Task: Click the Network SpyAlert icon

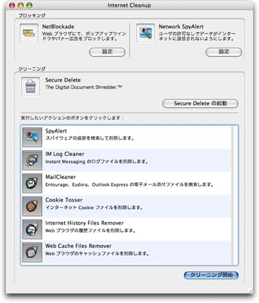Action: pos(146,33)
